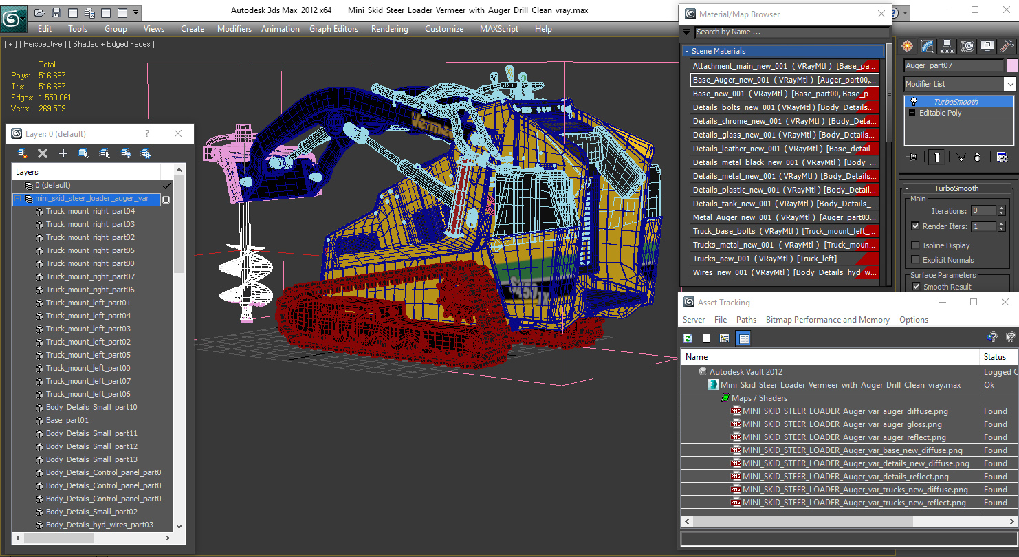Switch Asset Tracking to Table View icon
1019x557 pixels.
click(x=743, y=338)
